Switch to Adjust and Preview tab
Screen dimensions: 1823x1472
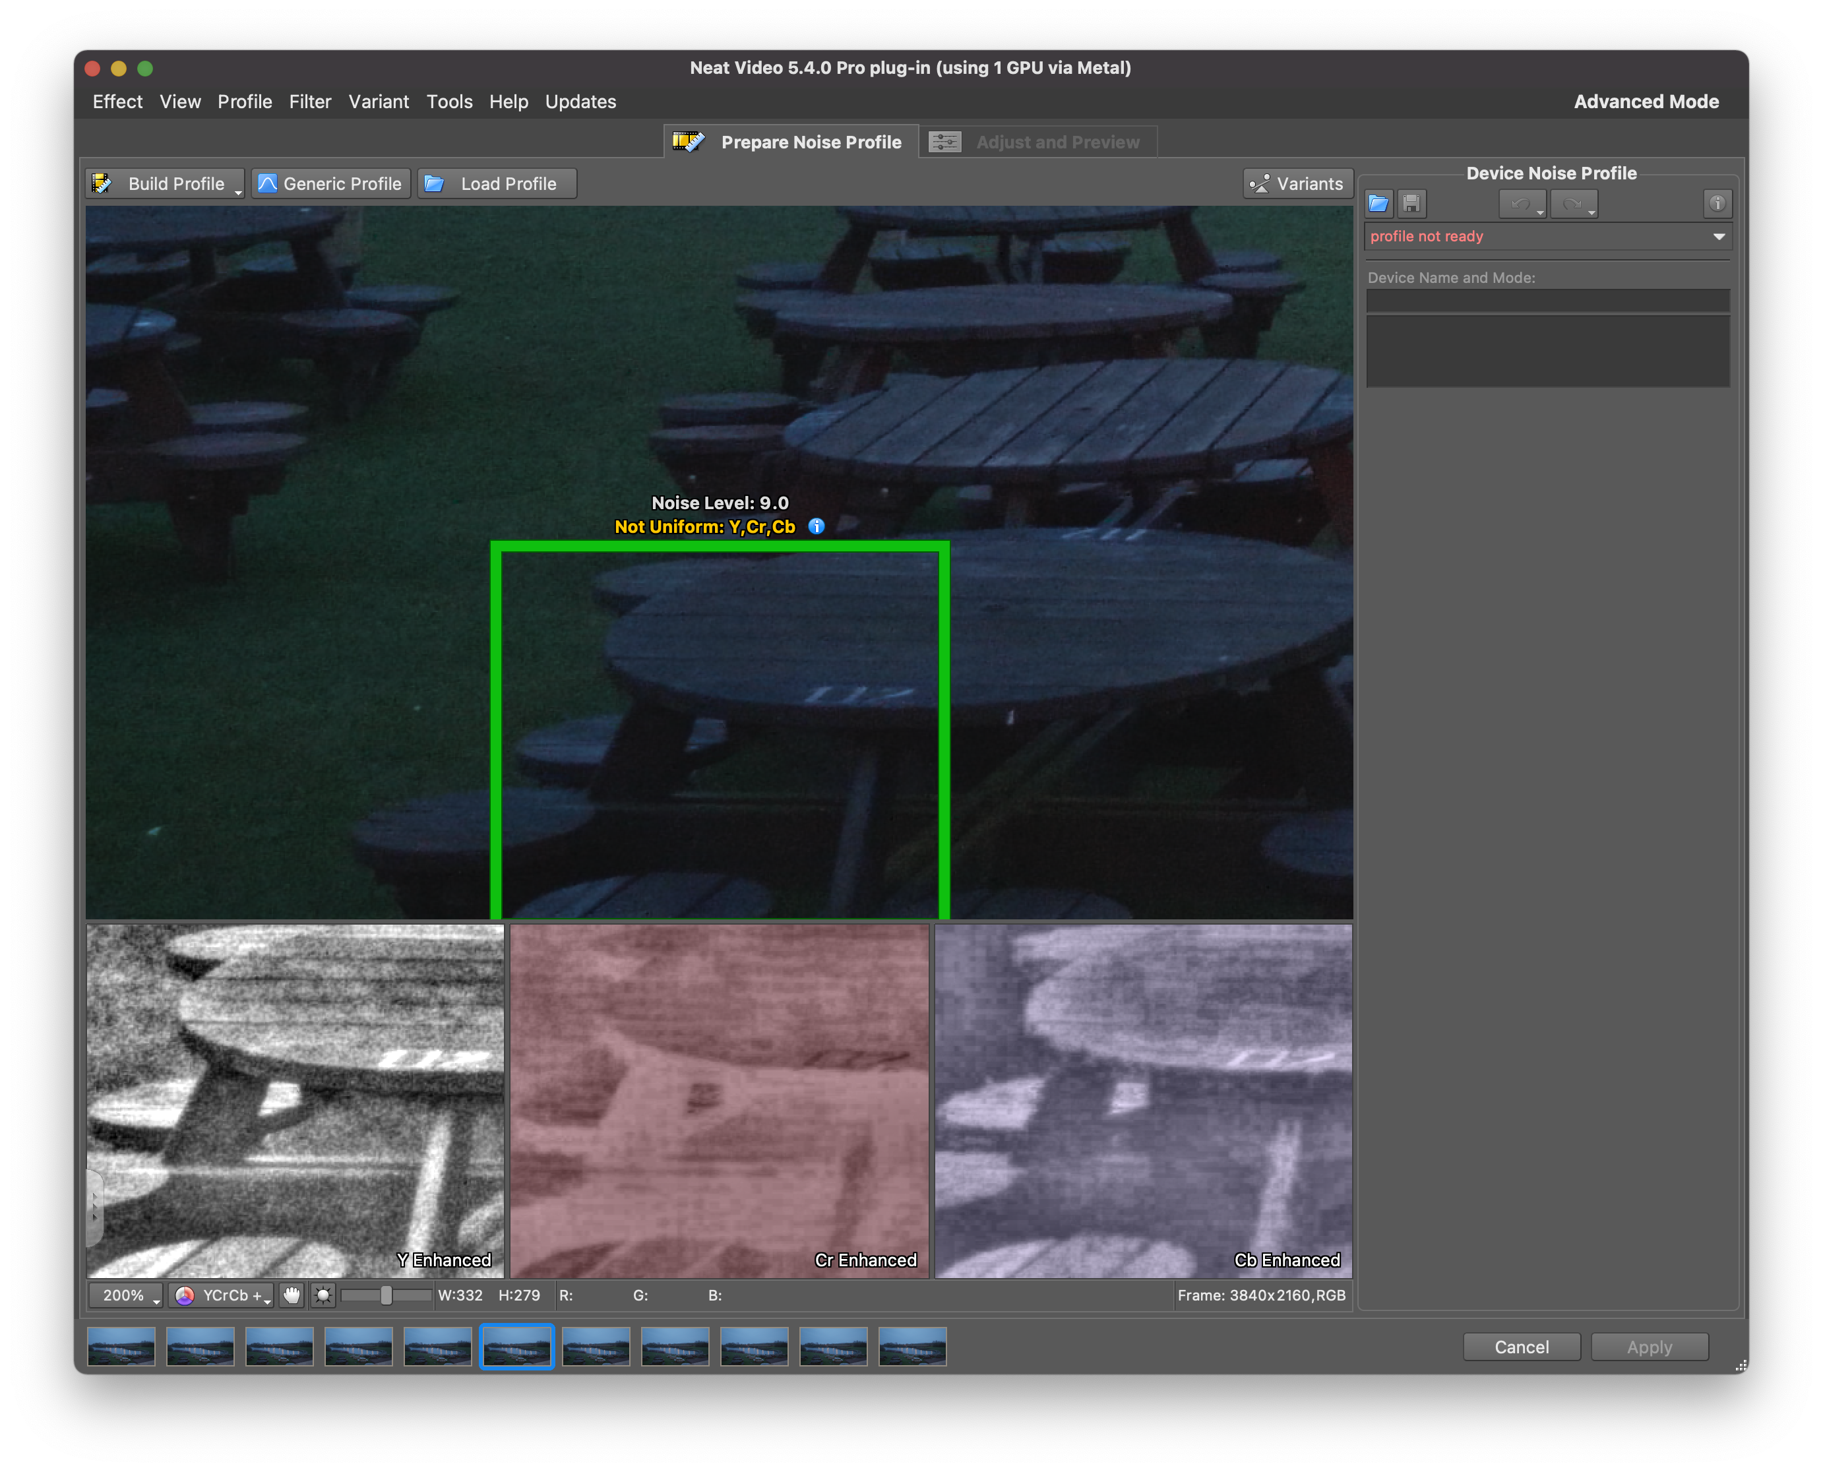[1038, 142]
